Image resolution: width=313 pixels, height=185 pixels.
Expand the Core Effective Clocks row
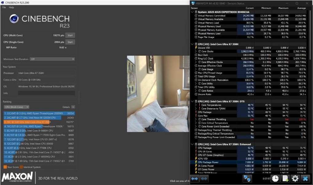click(196, 62)
